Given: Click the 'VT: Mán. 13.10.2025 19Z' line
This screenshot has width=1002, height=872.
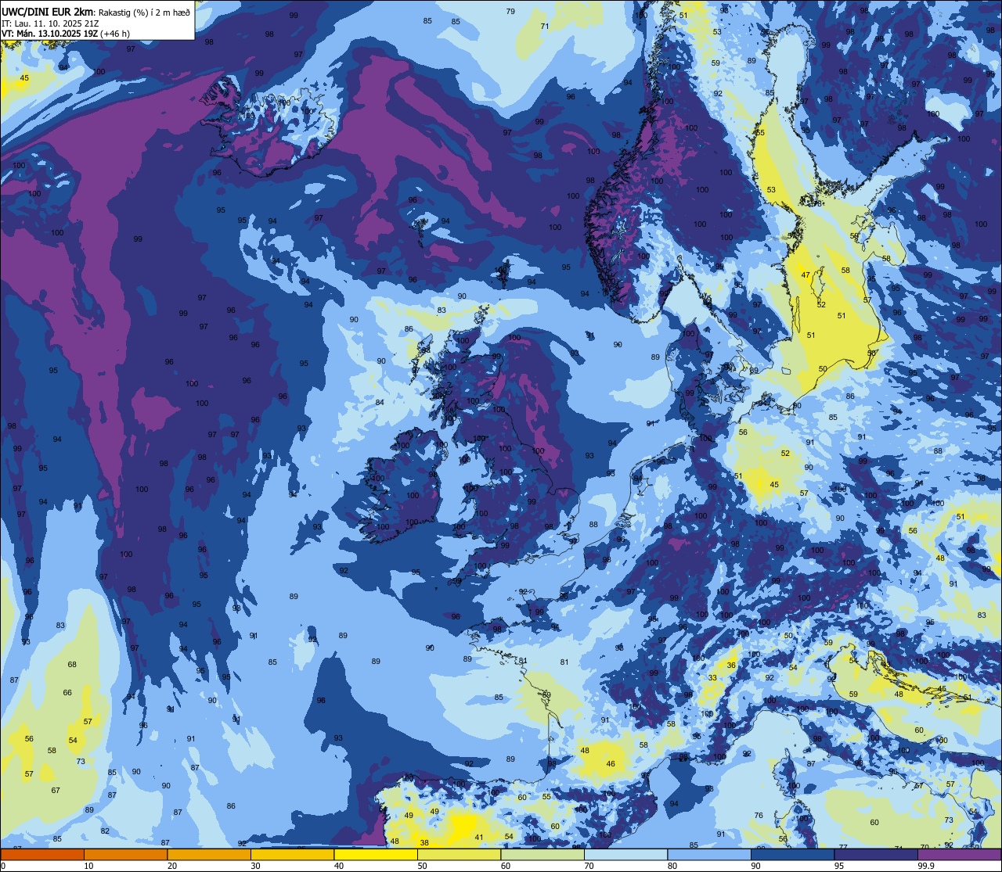Looking at the screenshot, I should click(x=49, y=34).
